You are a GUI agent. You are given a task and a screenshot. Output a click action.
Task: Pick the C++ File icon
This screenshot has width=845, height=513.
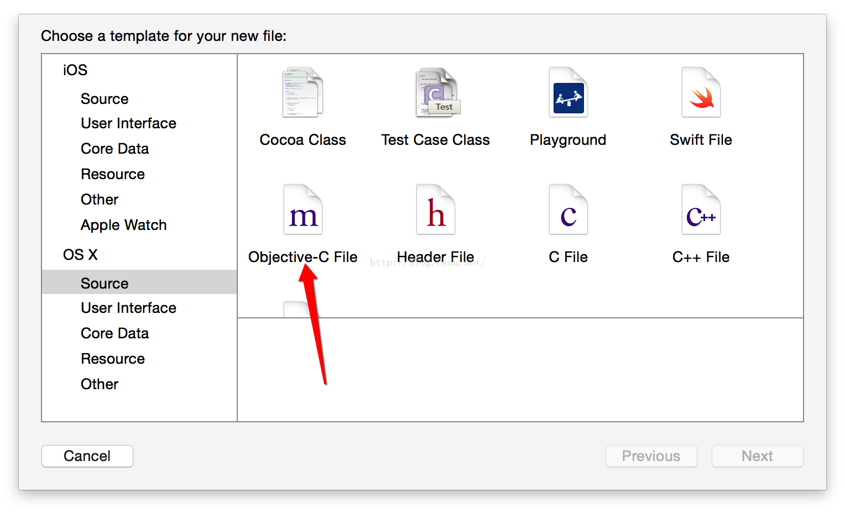click(701, 210)
